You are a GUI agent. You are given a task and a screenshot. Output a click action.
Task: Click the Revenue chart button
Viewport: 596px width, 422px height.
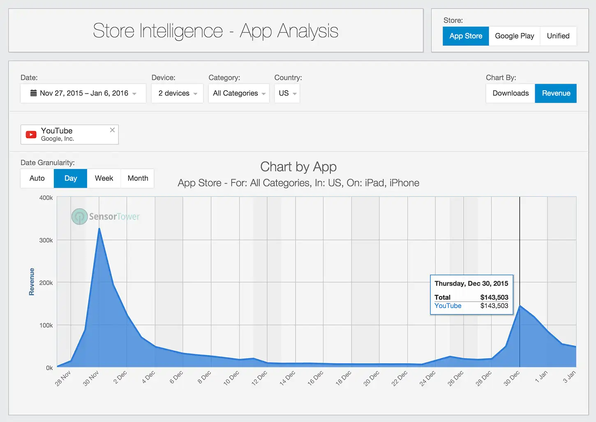coord(556,93)
